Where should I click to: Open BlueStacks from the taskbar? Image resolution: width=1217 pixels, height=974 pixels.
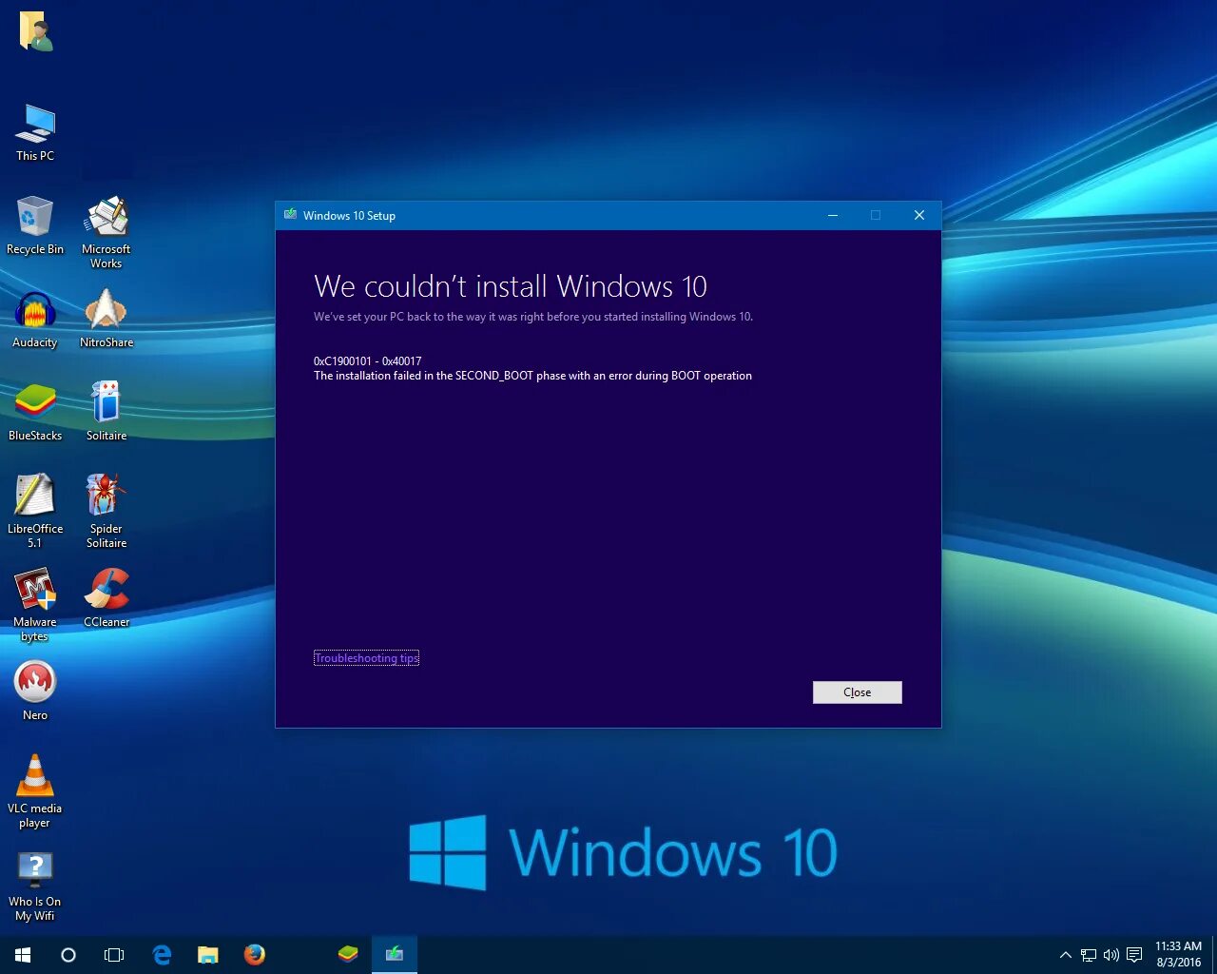click(348, 955)
